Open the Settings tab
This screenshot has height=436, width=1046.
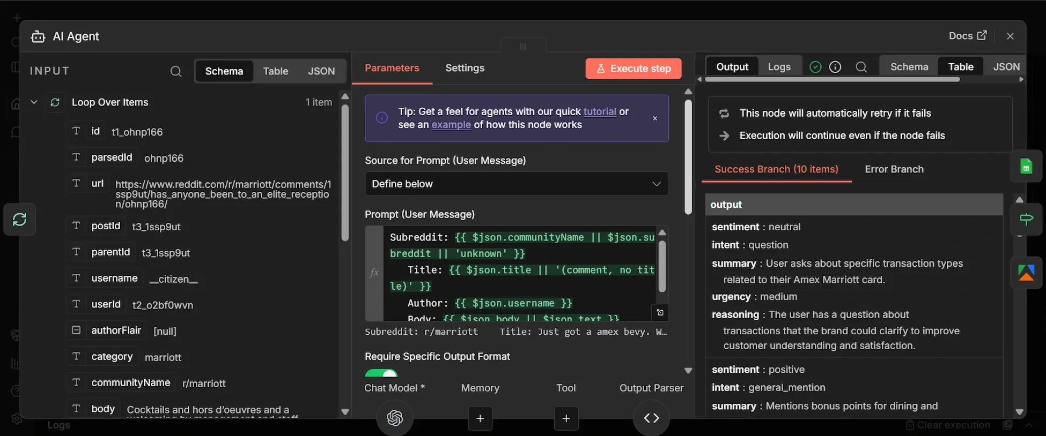pos(465,68)
